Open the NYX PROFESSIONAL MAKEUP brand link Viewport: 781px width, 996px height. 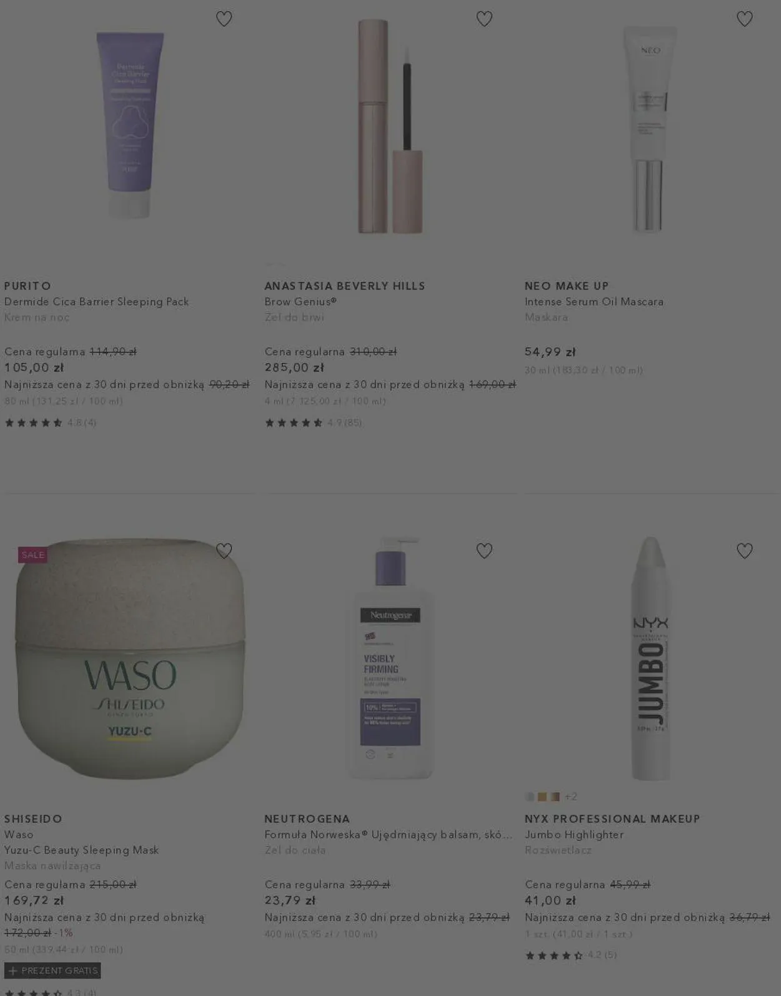coord(612,819)
